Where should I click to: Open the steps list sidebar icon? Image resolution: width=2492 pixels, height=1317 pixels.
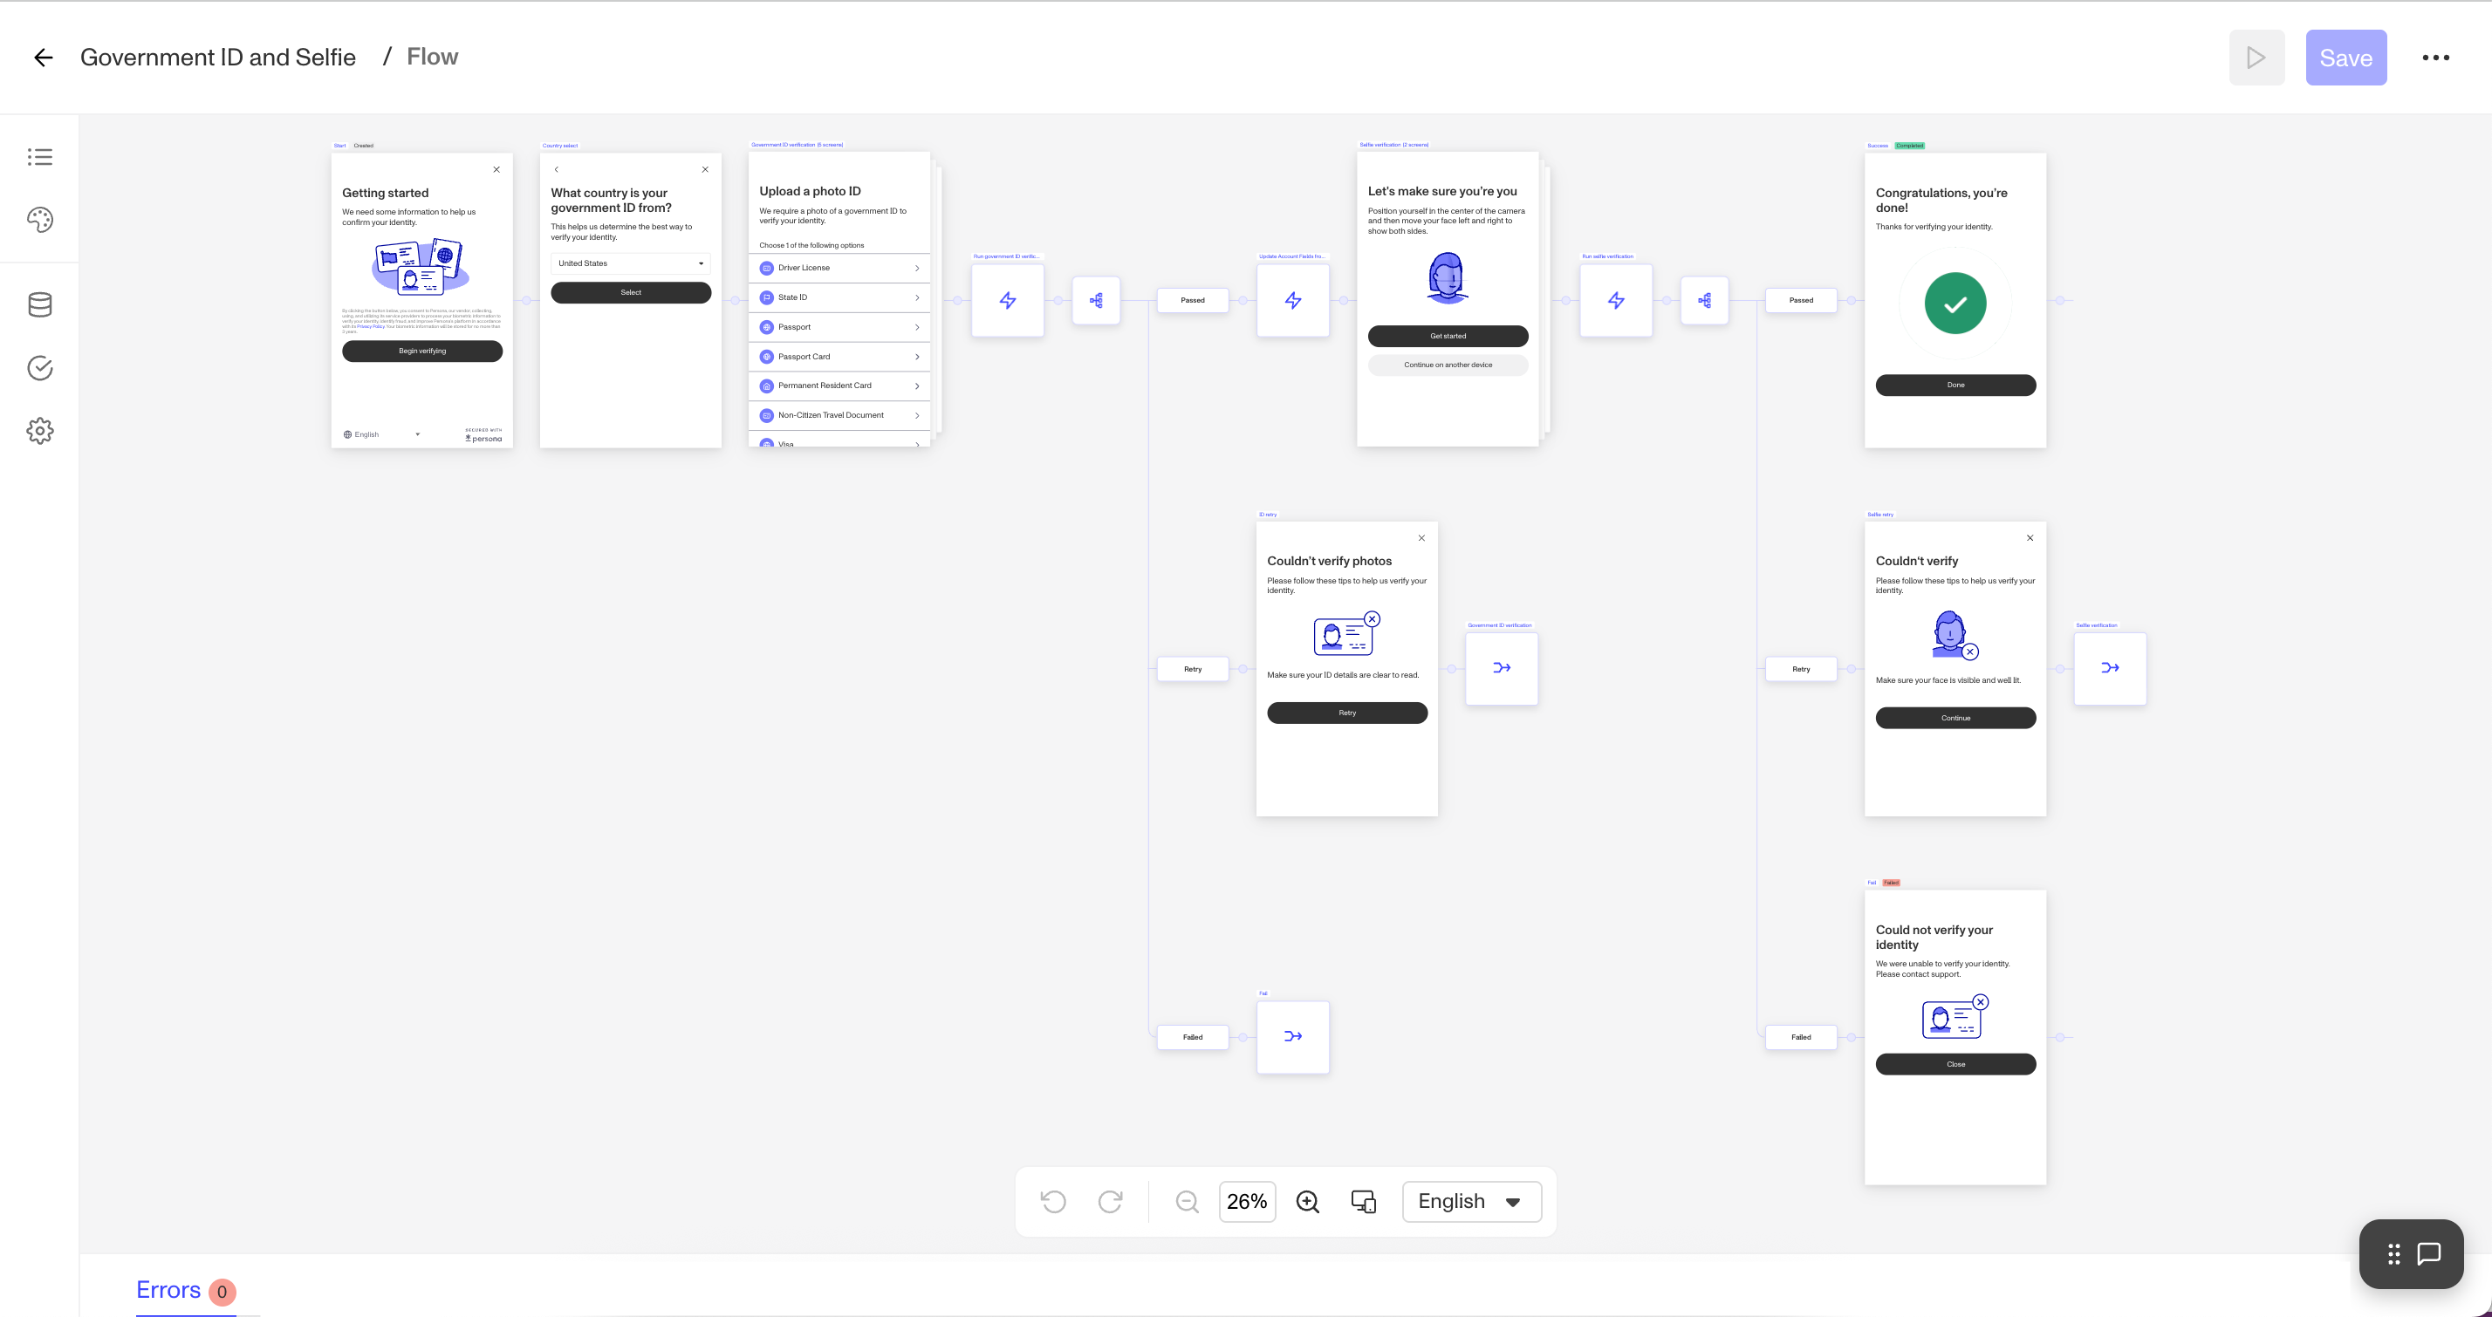39,157
